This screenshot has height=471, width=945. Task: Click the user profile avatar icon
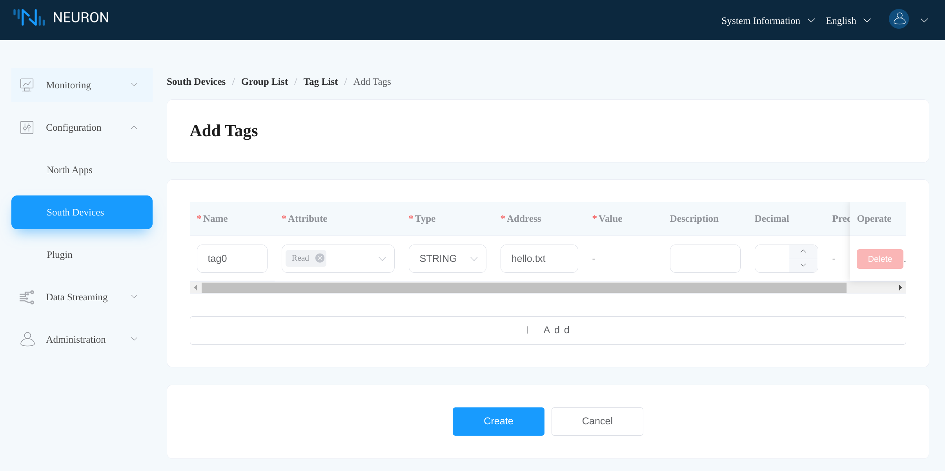pos(899,20)
